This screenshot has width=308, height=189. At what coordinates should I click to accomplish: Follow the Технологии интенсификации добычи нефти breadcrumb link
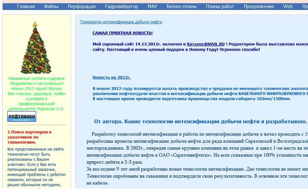121,22
